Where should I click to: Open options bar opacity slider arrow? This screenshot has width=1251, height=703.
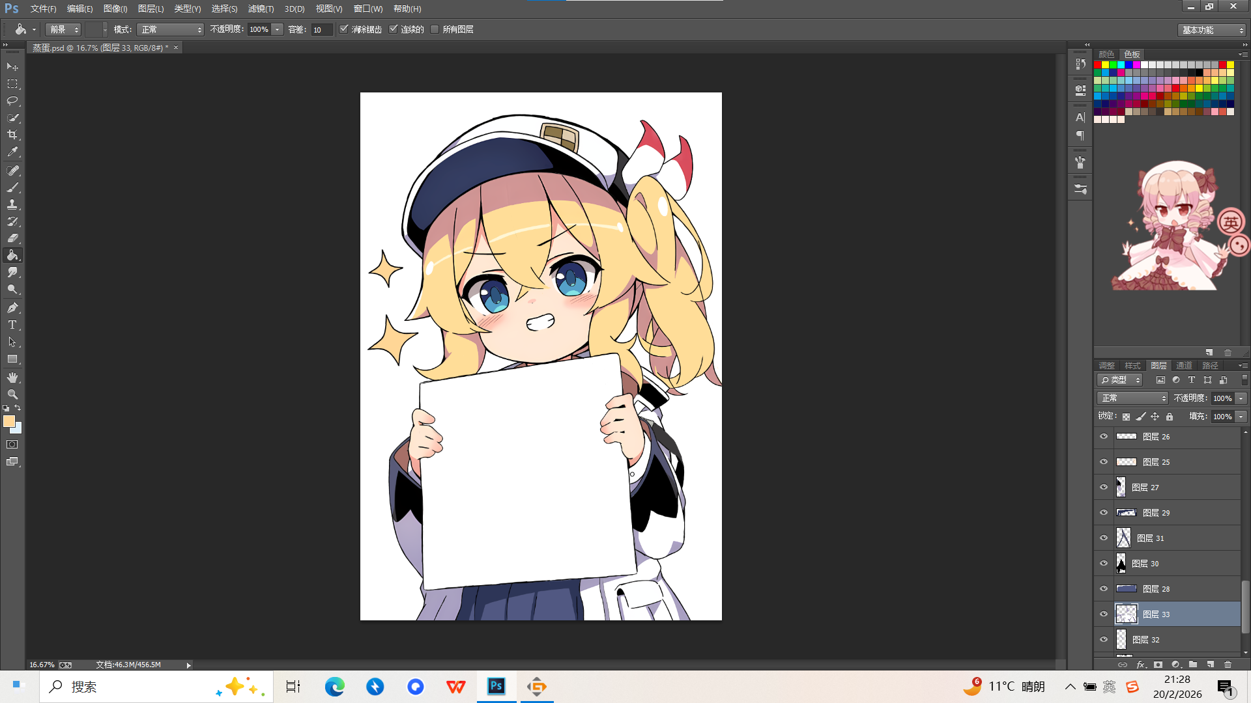click(278, 29)
